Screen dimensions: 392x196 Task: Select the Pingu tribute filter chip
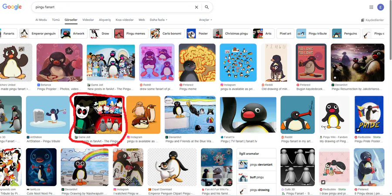pyautogui.click(x=313, y=33)
